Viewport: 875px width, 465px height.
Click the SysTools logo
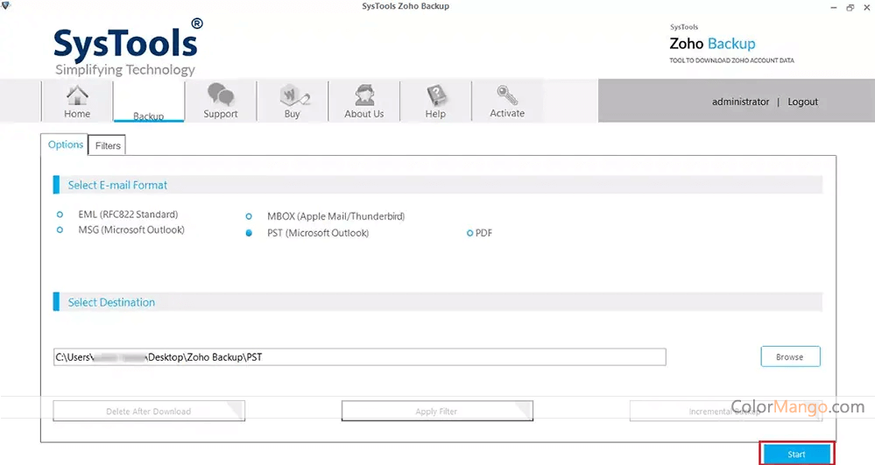point(128,47)
